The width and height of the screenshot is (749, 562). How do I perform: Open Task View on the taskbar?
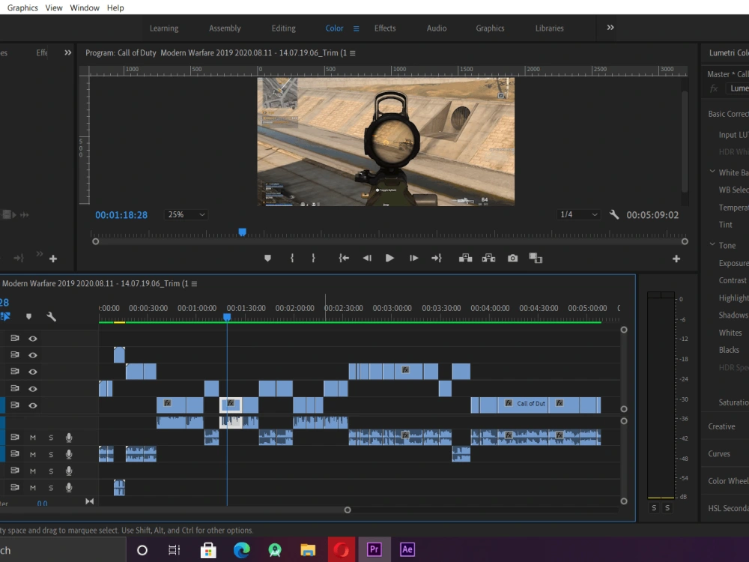[175, 550]
